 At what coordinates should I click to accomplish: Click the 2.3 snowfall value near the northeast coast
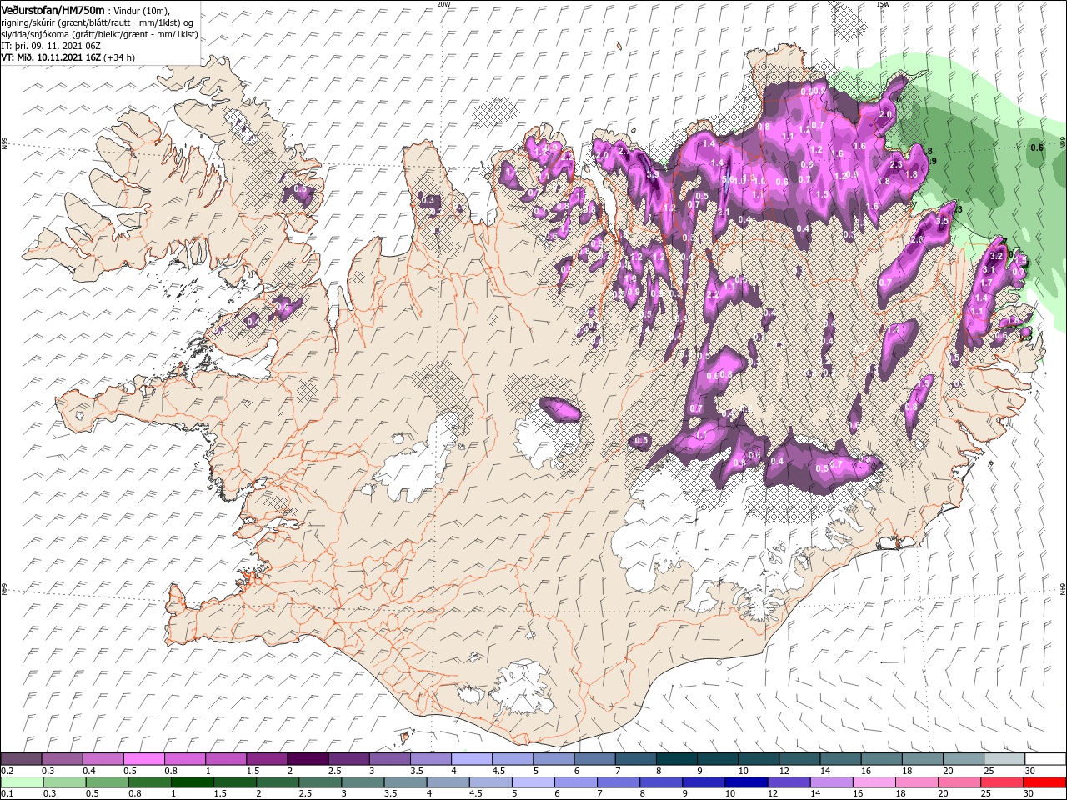coord(896,165)
